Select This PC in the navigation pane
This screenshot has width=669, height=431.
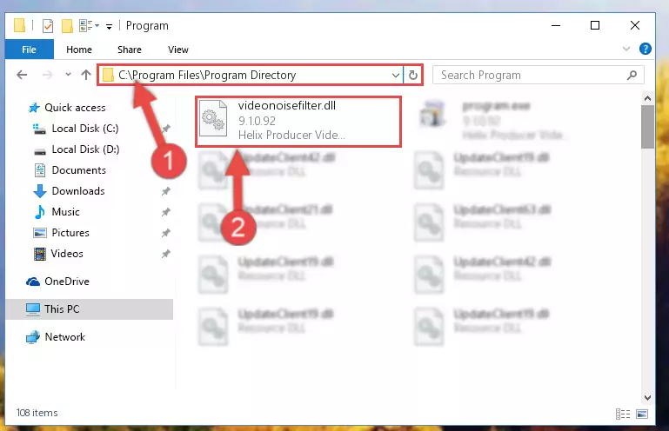(62, 309)
